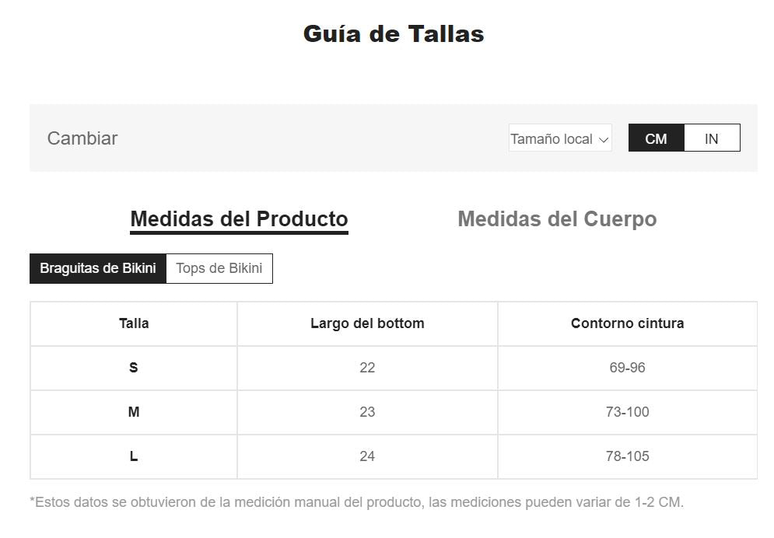Screen dimensions: 774x538
Task: Show Tops de Bikini measurements
Action: tap(219, 268)
